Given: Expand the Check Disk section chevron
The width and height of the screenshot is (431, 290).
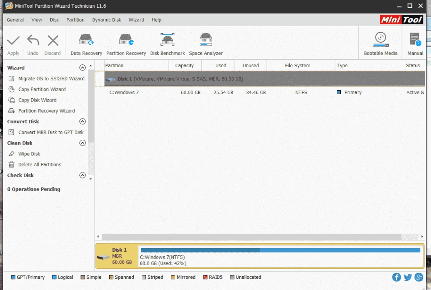Looking at the screenshot, I should click(83, 175).
